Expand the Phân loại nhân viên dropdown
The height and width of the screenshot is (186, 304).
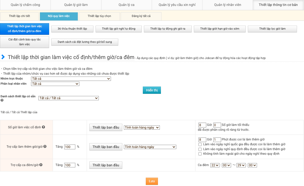(x=55, y=84)
